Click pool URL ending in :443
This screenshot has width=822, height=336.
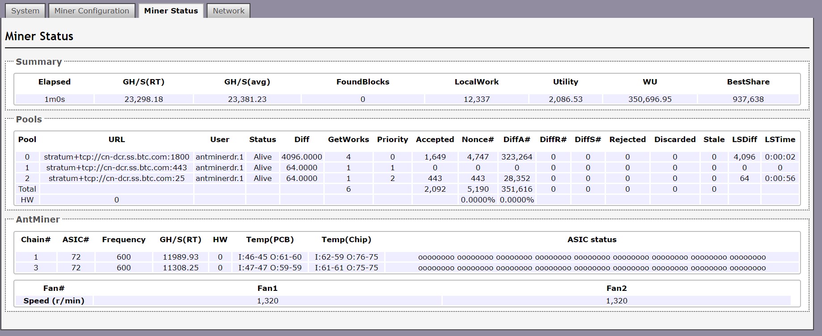(117, 168)
